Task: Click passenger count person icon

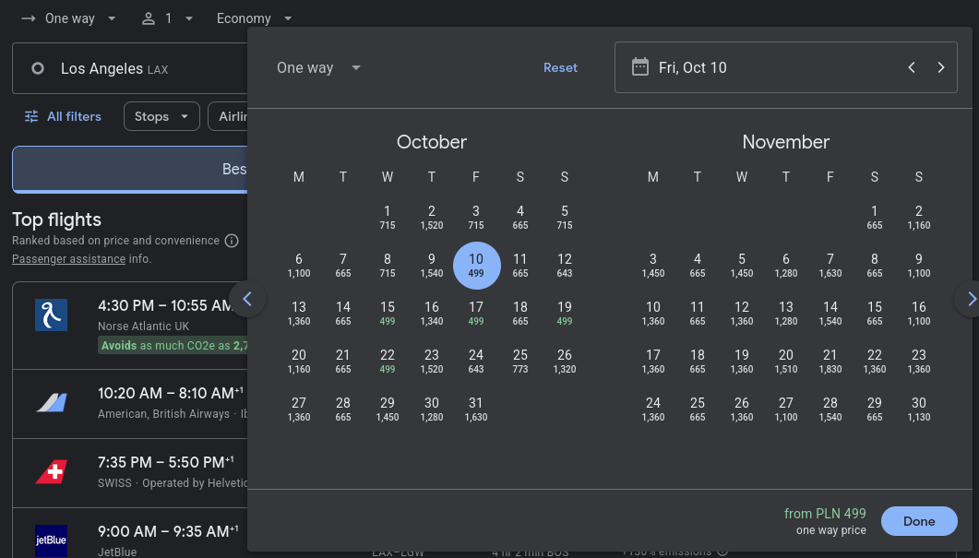Action: coord(148,18)
